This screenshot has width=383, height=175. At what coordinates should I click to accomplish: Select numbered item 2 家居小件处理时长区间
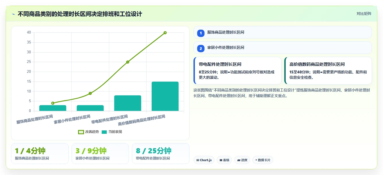click(283, 47)
